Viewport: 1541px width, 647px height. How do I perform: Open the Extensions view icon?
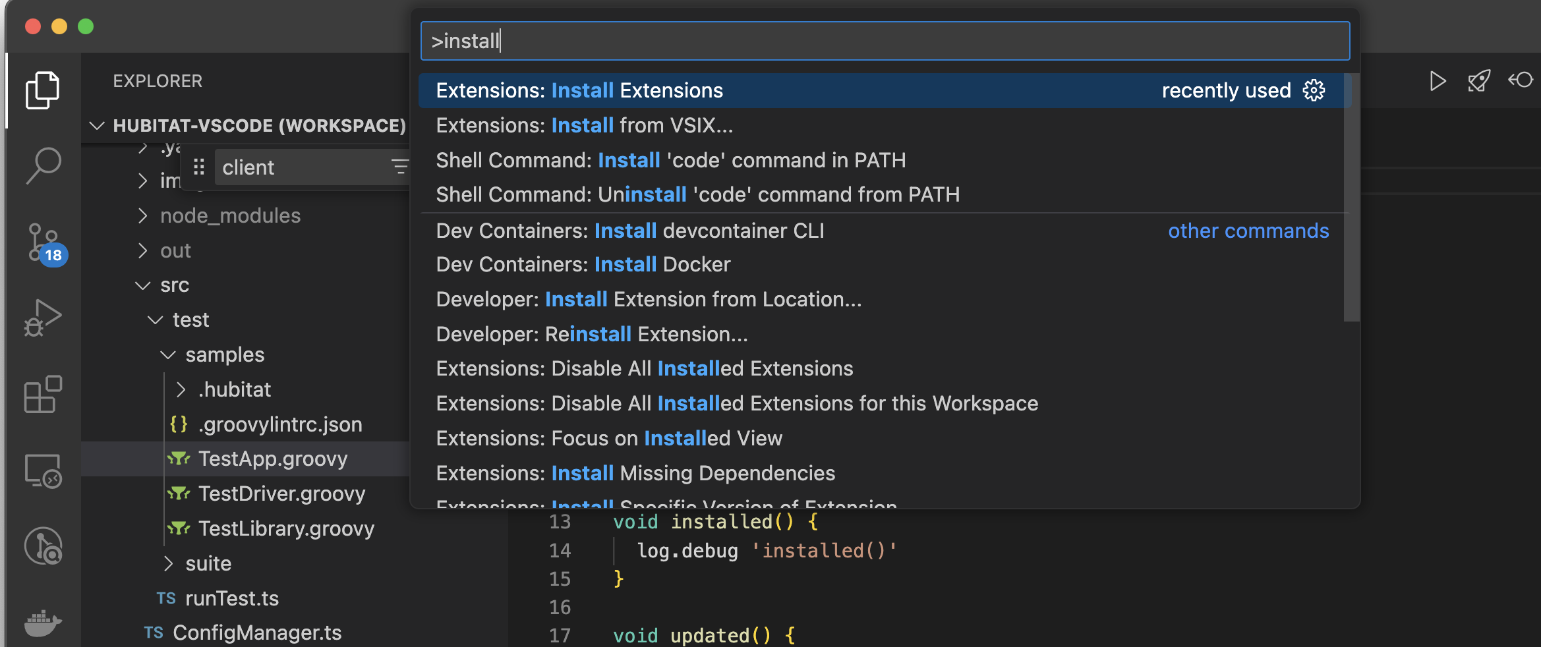click(43, 394)
